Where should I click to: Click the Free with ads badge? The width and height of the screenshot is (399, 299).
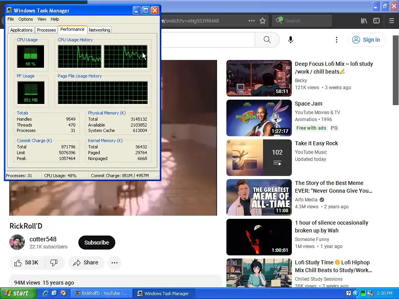pyautogui.click(x=311, y=128)
